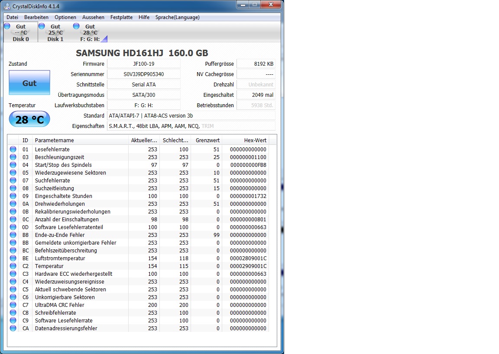Click the Betriebsstunden field 5938 Std.
This screenshot has width=499, height=354.
click(x=256, y=105)
